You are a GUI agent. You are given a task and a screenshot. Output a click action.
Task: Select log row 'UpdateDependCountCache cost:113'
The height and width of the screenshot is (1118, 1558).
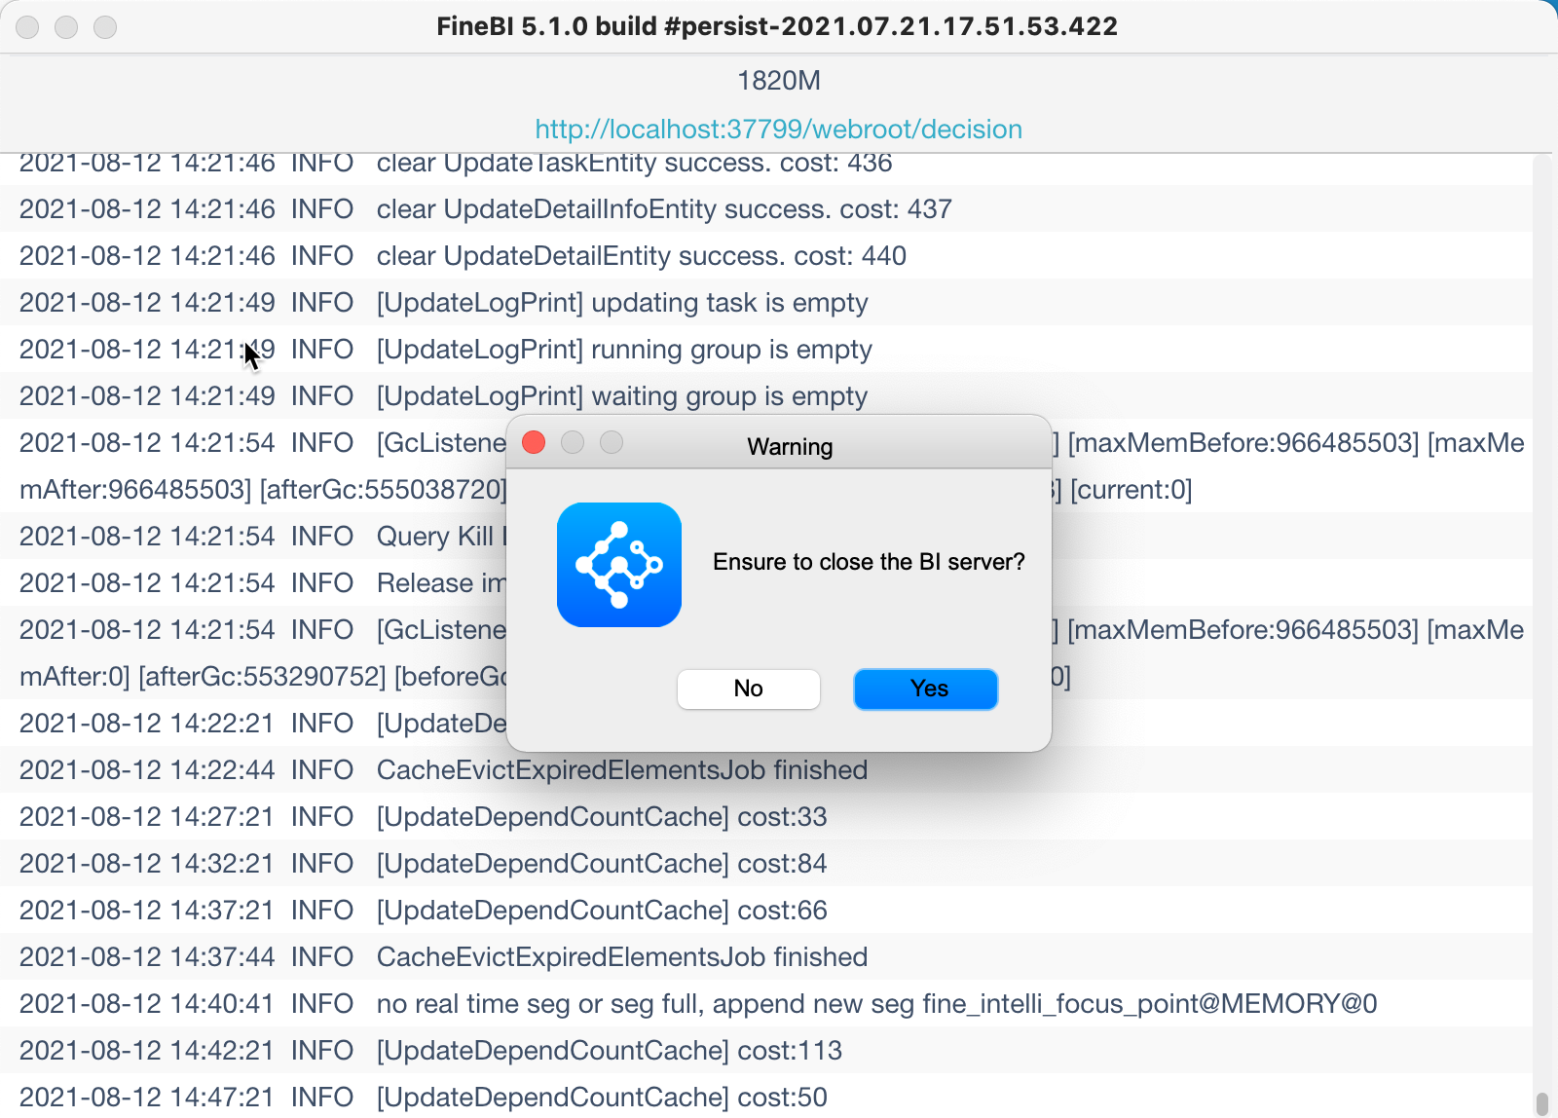pyautogui.click(x=766, y=1050)
